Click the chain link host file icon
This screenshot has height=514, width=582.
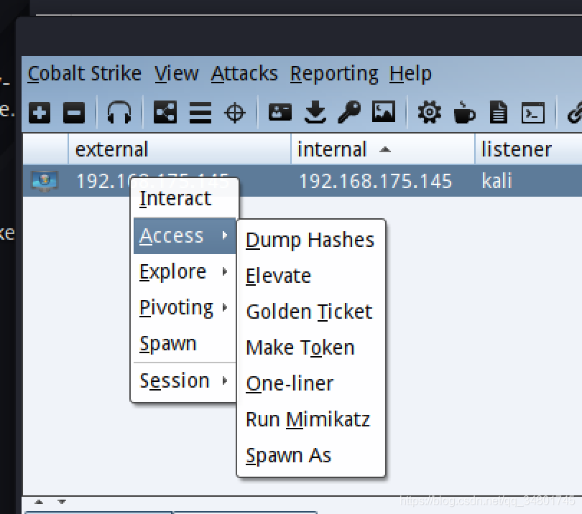(x=575, y=113)
